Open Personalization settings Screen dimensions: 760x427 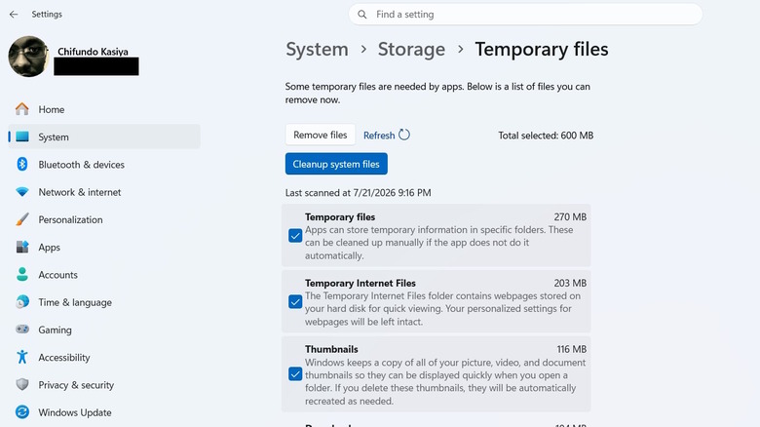point(104,219)
